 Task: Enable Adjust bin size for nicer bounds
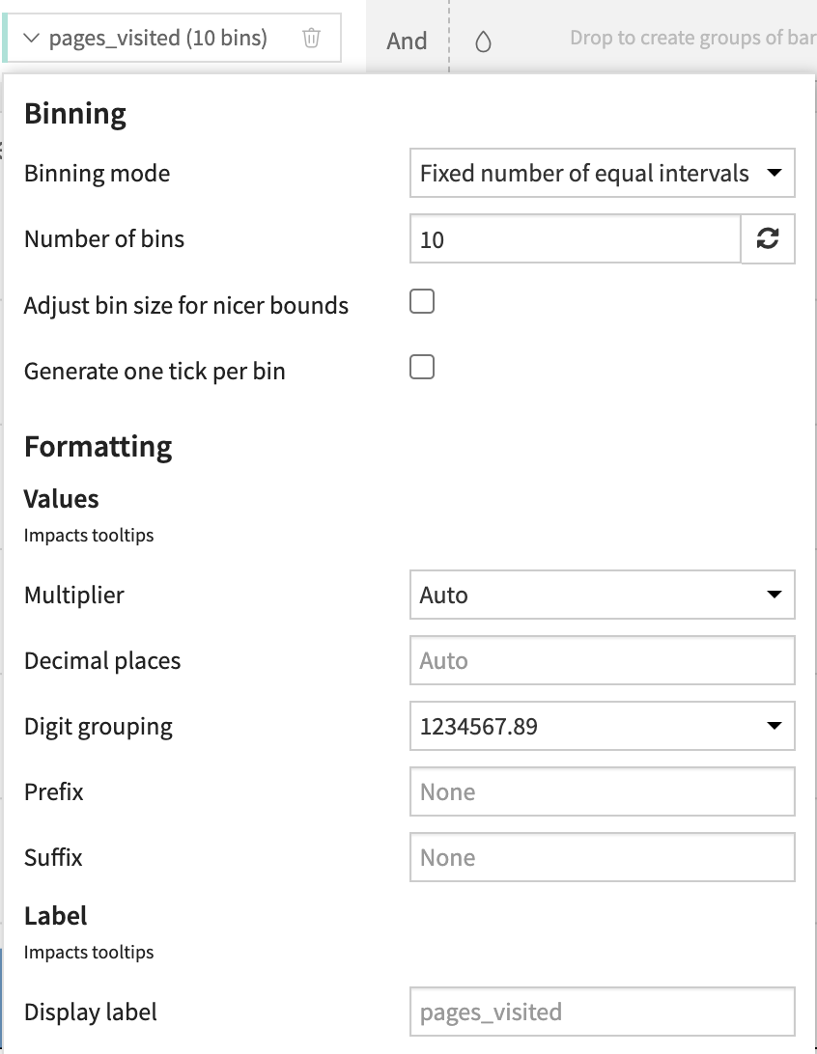(x=422, y=302)
